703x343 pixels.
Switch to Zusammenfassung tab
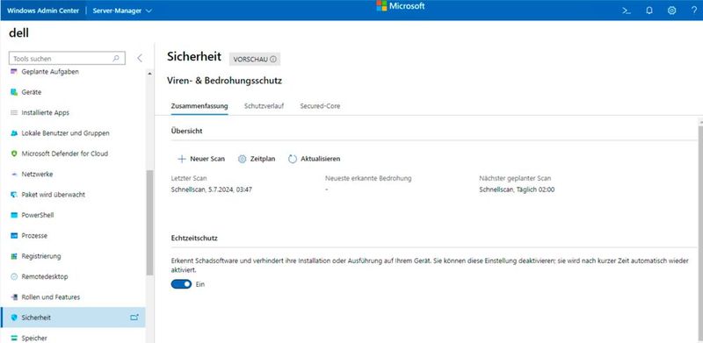click(x=199, y=106)
